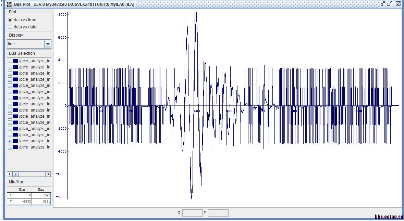Uncheck the ticked /pcie_analyze_in bus checkbox
Viewport: 404px width, 221px height.
[10, 141]
